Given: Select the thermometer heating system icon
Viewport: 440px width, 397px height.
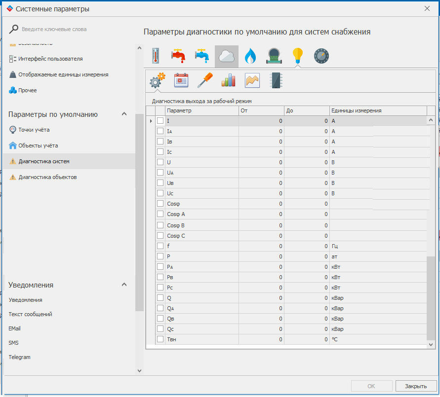Looking at the screenshot, I should pos(156,56).
